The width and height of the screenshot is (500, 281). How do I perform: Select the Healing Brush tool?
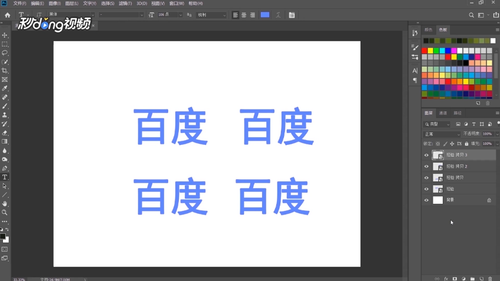click(5, 97)
